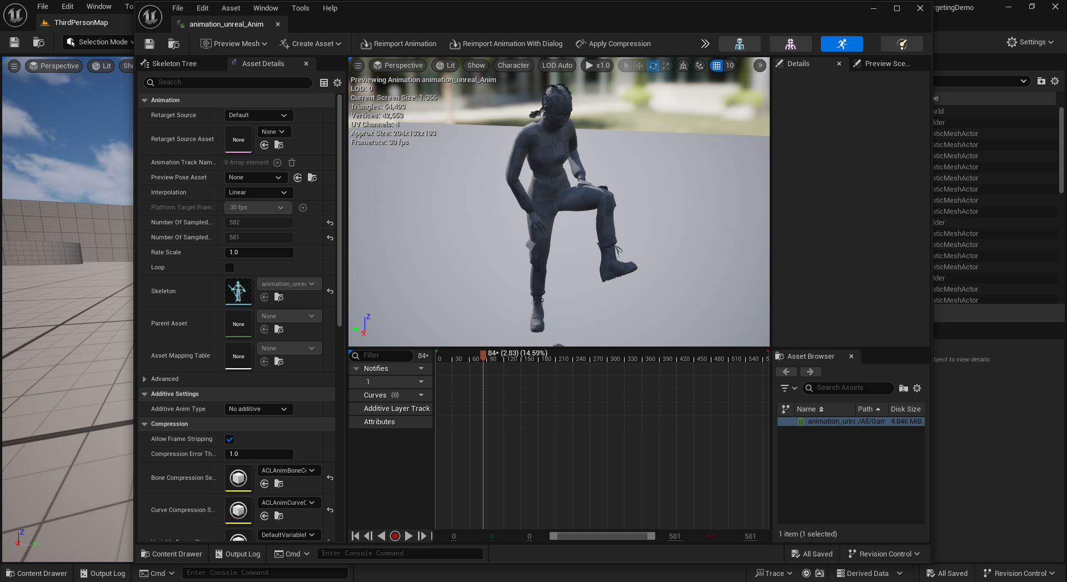Select the Animation editor mode
The image size is (1067, 582).
coord(841,44)
